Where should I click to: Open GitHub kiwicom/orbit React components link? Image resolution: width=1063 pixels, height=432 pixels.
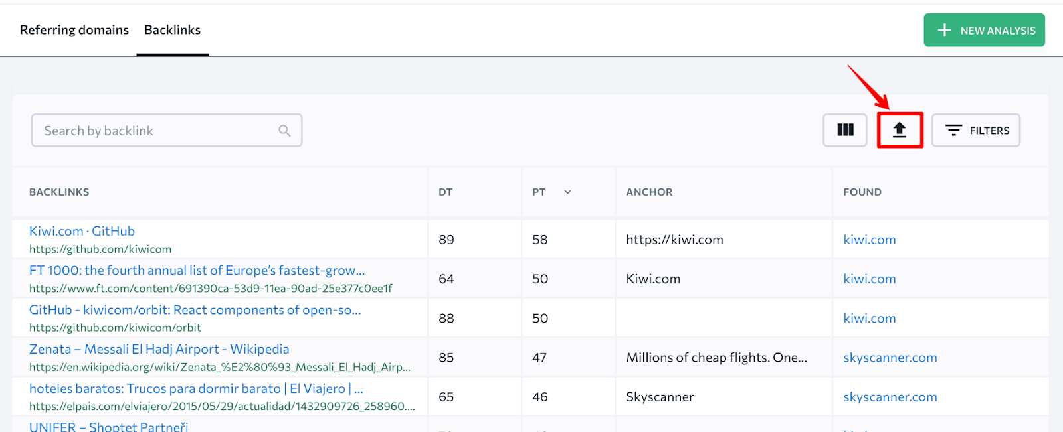(x=195, y=310)
